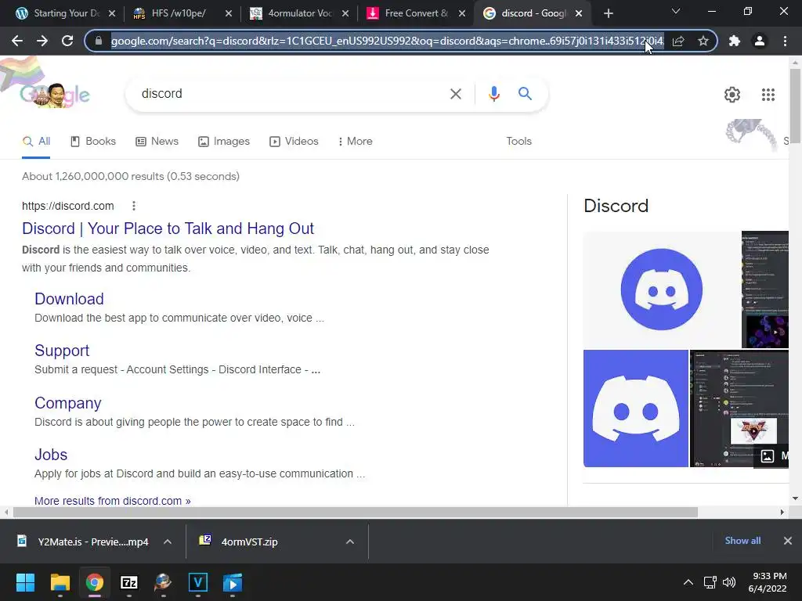The width and height of the screenshot is (802, 601).
Task: Open the Company sitelink
Action: coord(68,403)
